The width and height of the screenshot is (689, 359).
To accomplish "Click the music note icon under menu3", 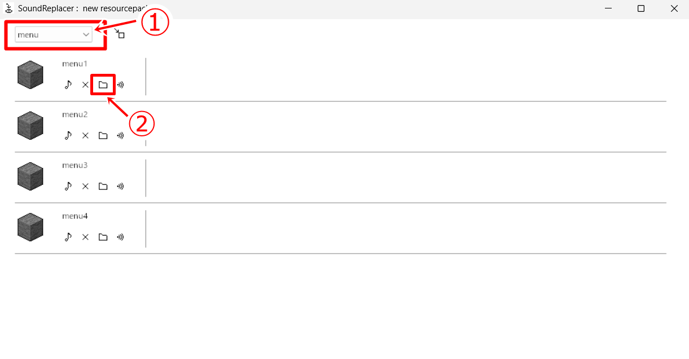I will 68,187.
